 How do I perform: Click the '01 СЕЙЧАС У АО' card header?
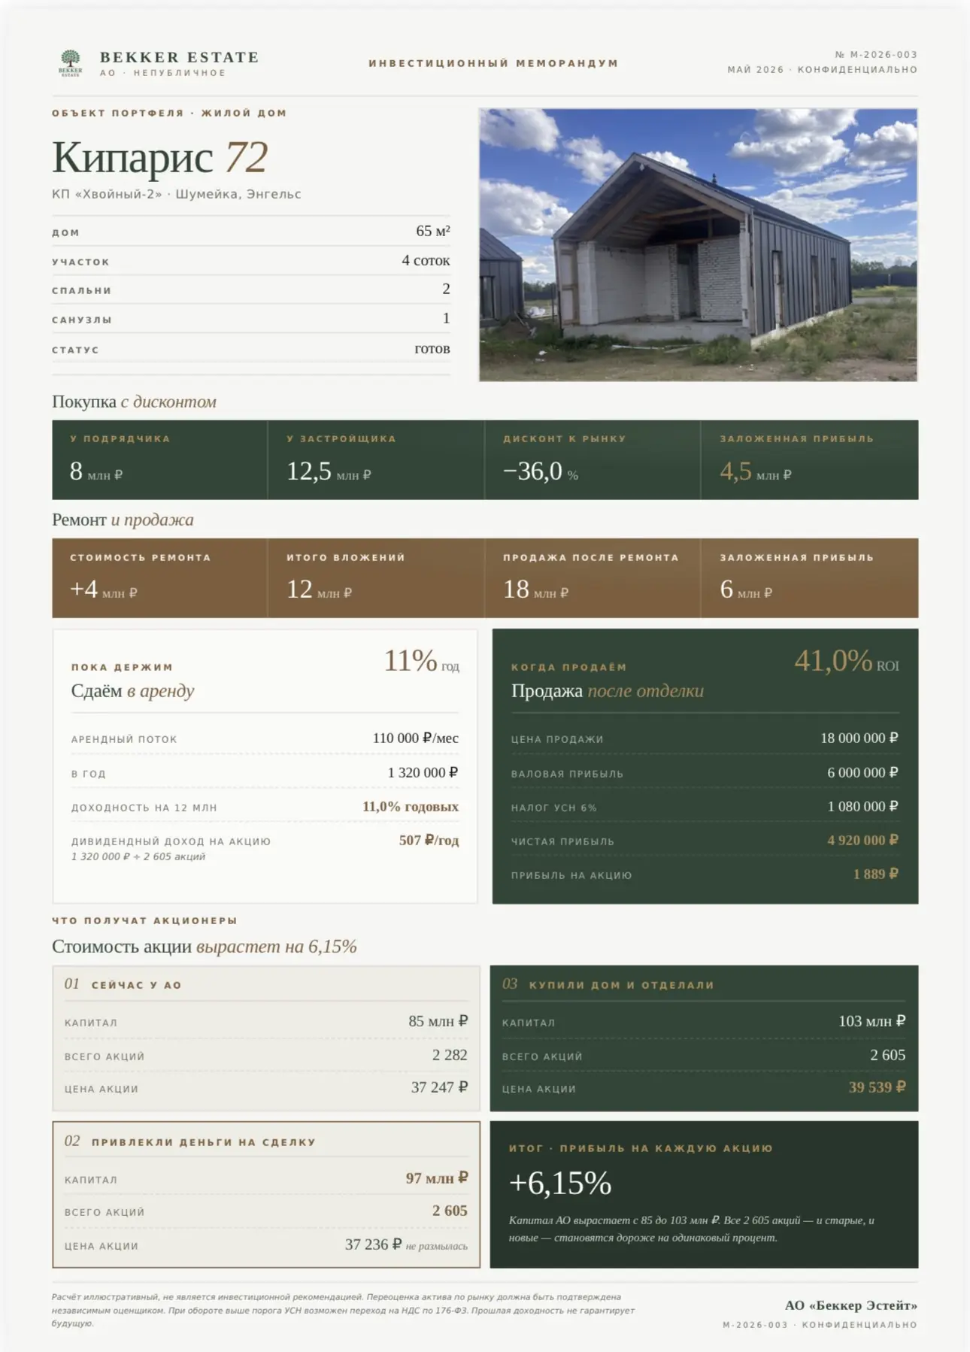coord(123,984)
